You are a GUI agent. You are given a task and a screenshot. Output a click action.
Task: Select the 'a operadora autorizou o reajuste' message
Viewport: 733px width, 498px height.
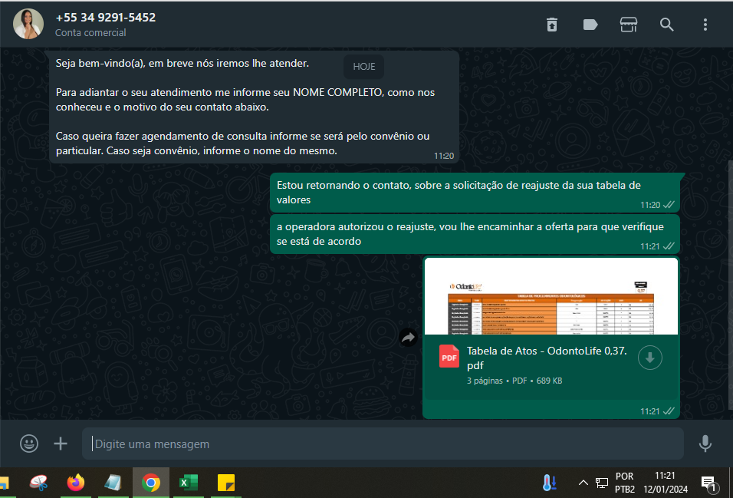pos(475,234)
